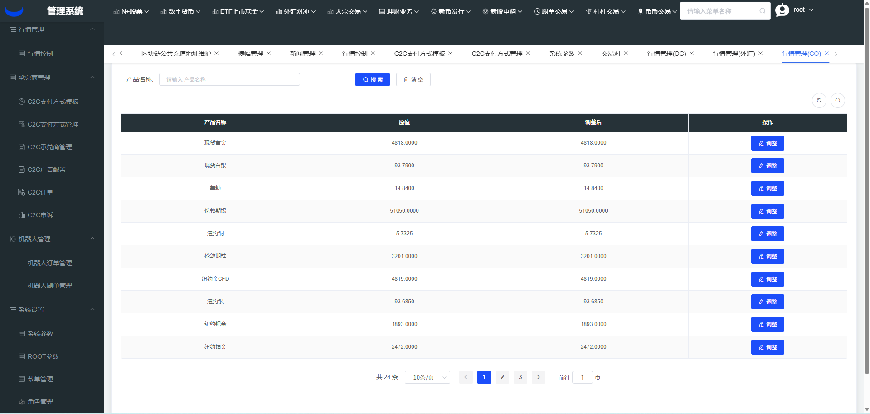Expand the 数字货币 top menu
870x414 pixels.
click(x=180, y=11)
